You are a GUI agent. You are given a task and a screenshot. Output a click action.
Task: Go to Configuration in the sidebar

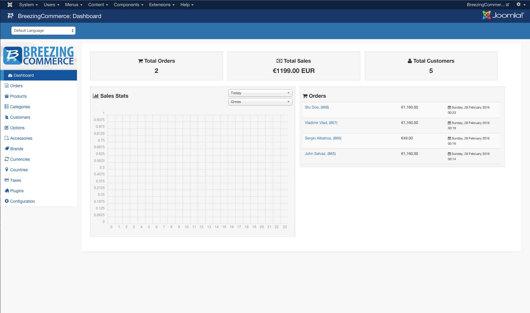(x=22, y=201)
